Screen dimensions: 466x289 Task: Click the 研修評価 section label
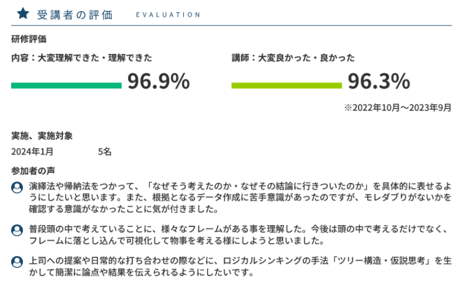(29, 39)
